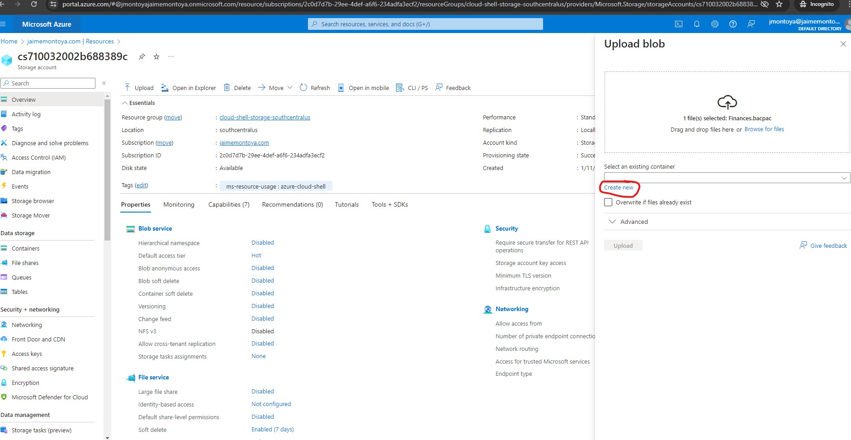Bookmark this page with the star icon
Screen dimensions: 851x440
[x=779, y=5]
